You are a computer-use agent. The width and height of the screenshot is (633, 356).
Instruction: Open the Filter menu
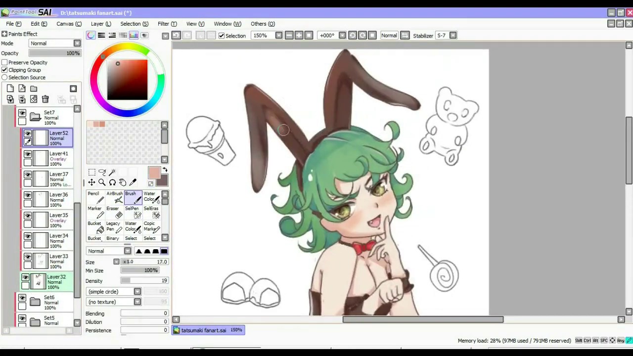click(167, 24)
